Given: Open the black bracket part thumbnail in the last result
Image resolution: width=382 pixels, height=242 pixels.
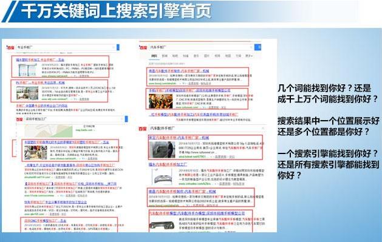Looking at the screenshot, I should click(x=162, y=225).
